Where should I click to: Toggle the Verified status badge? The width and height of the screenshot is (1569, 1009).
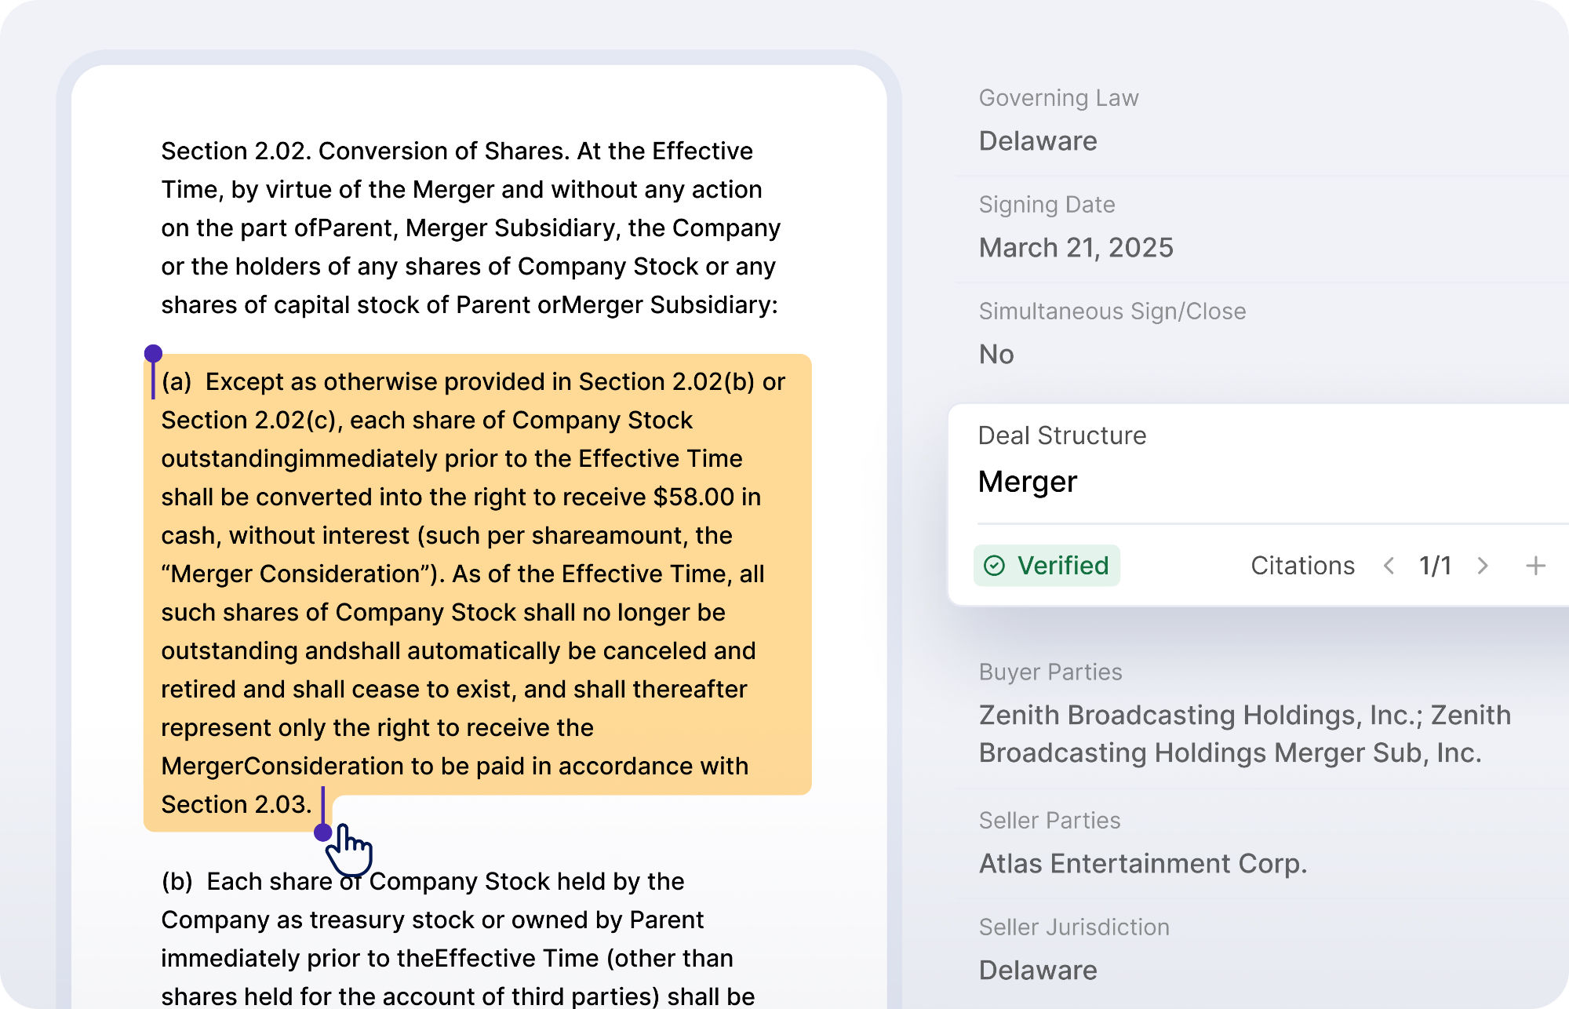1047,566
